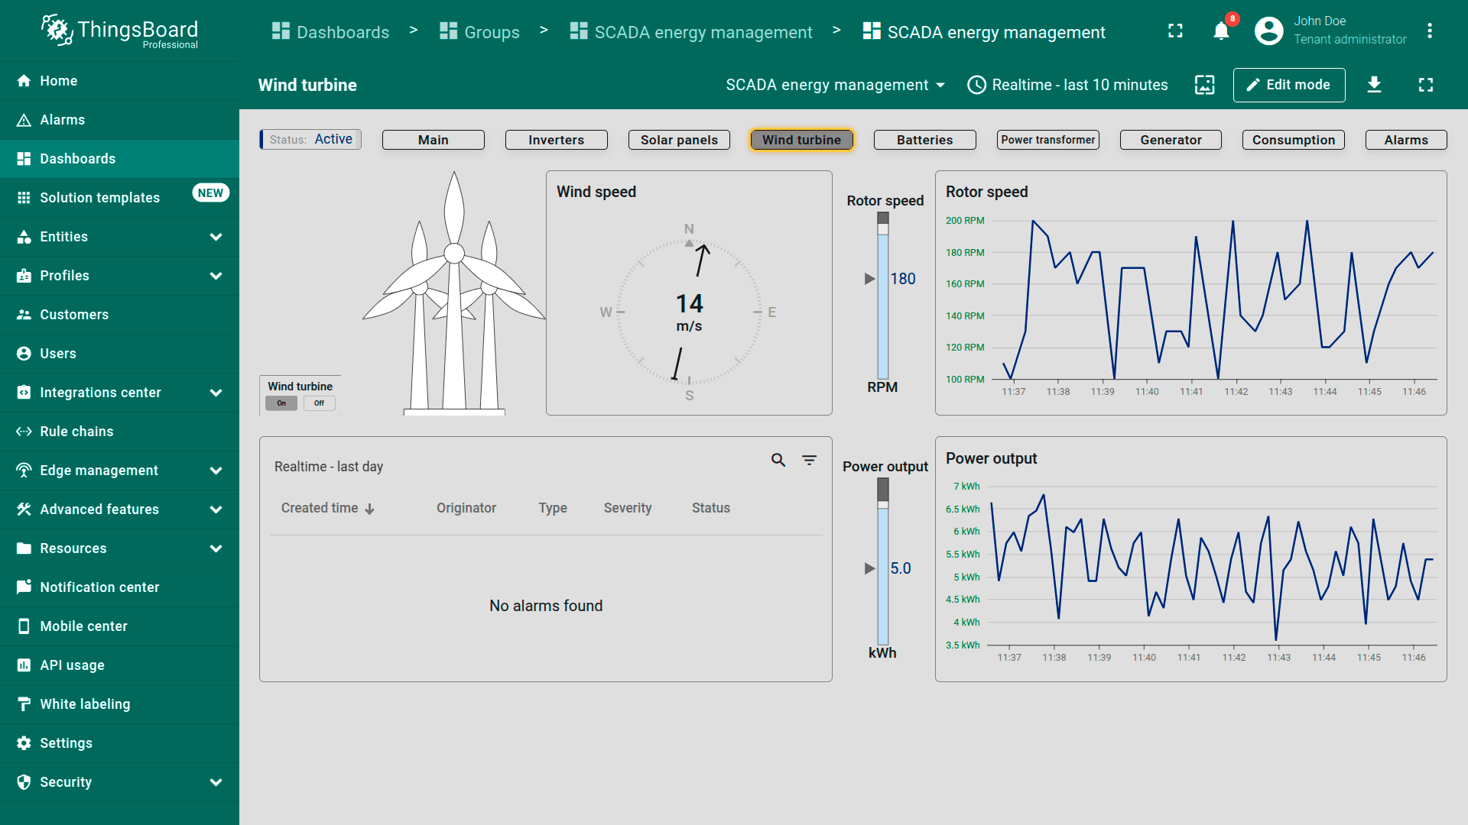Switch to the Batteries tab
Viewport: 1468px width, 825px height.
click(924, 140)
